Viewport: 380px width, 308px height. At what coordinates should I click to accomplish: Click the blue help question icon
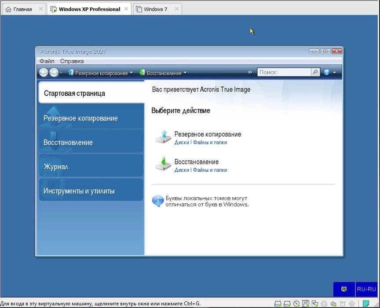click(x=326, y=72)
